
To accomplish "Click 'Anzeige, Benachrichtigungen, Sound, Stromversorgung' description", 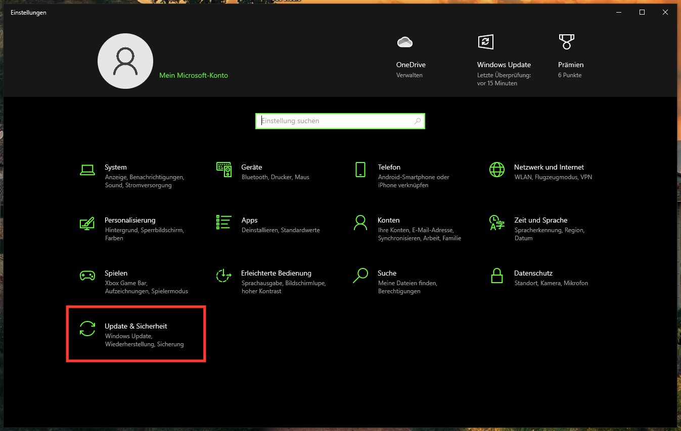I will coord(145,181).
